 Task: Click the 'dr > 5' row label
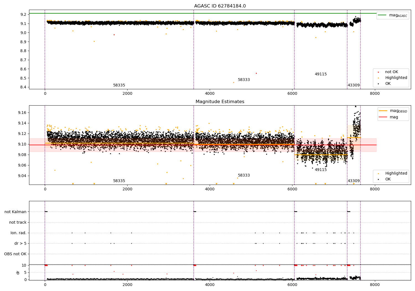click(x=20, y=243)
